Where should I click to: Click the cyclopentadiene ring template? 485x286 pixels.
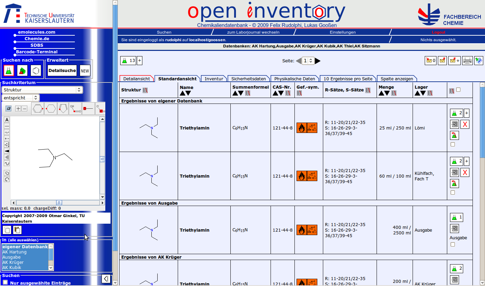pyautogui.click(x=63, y=108)
